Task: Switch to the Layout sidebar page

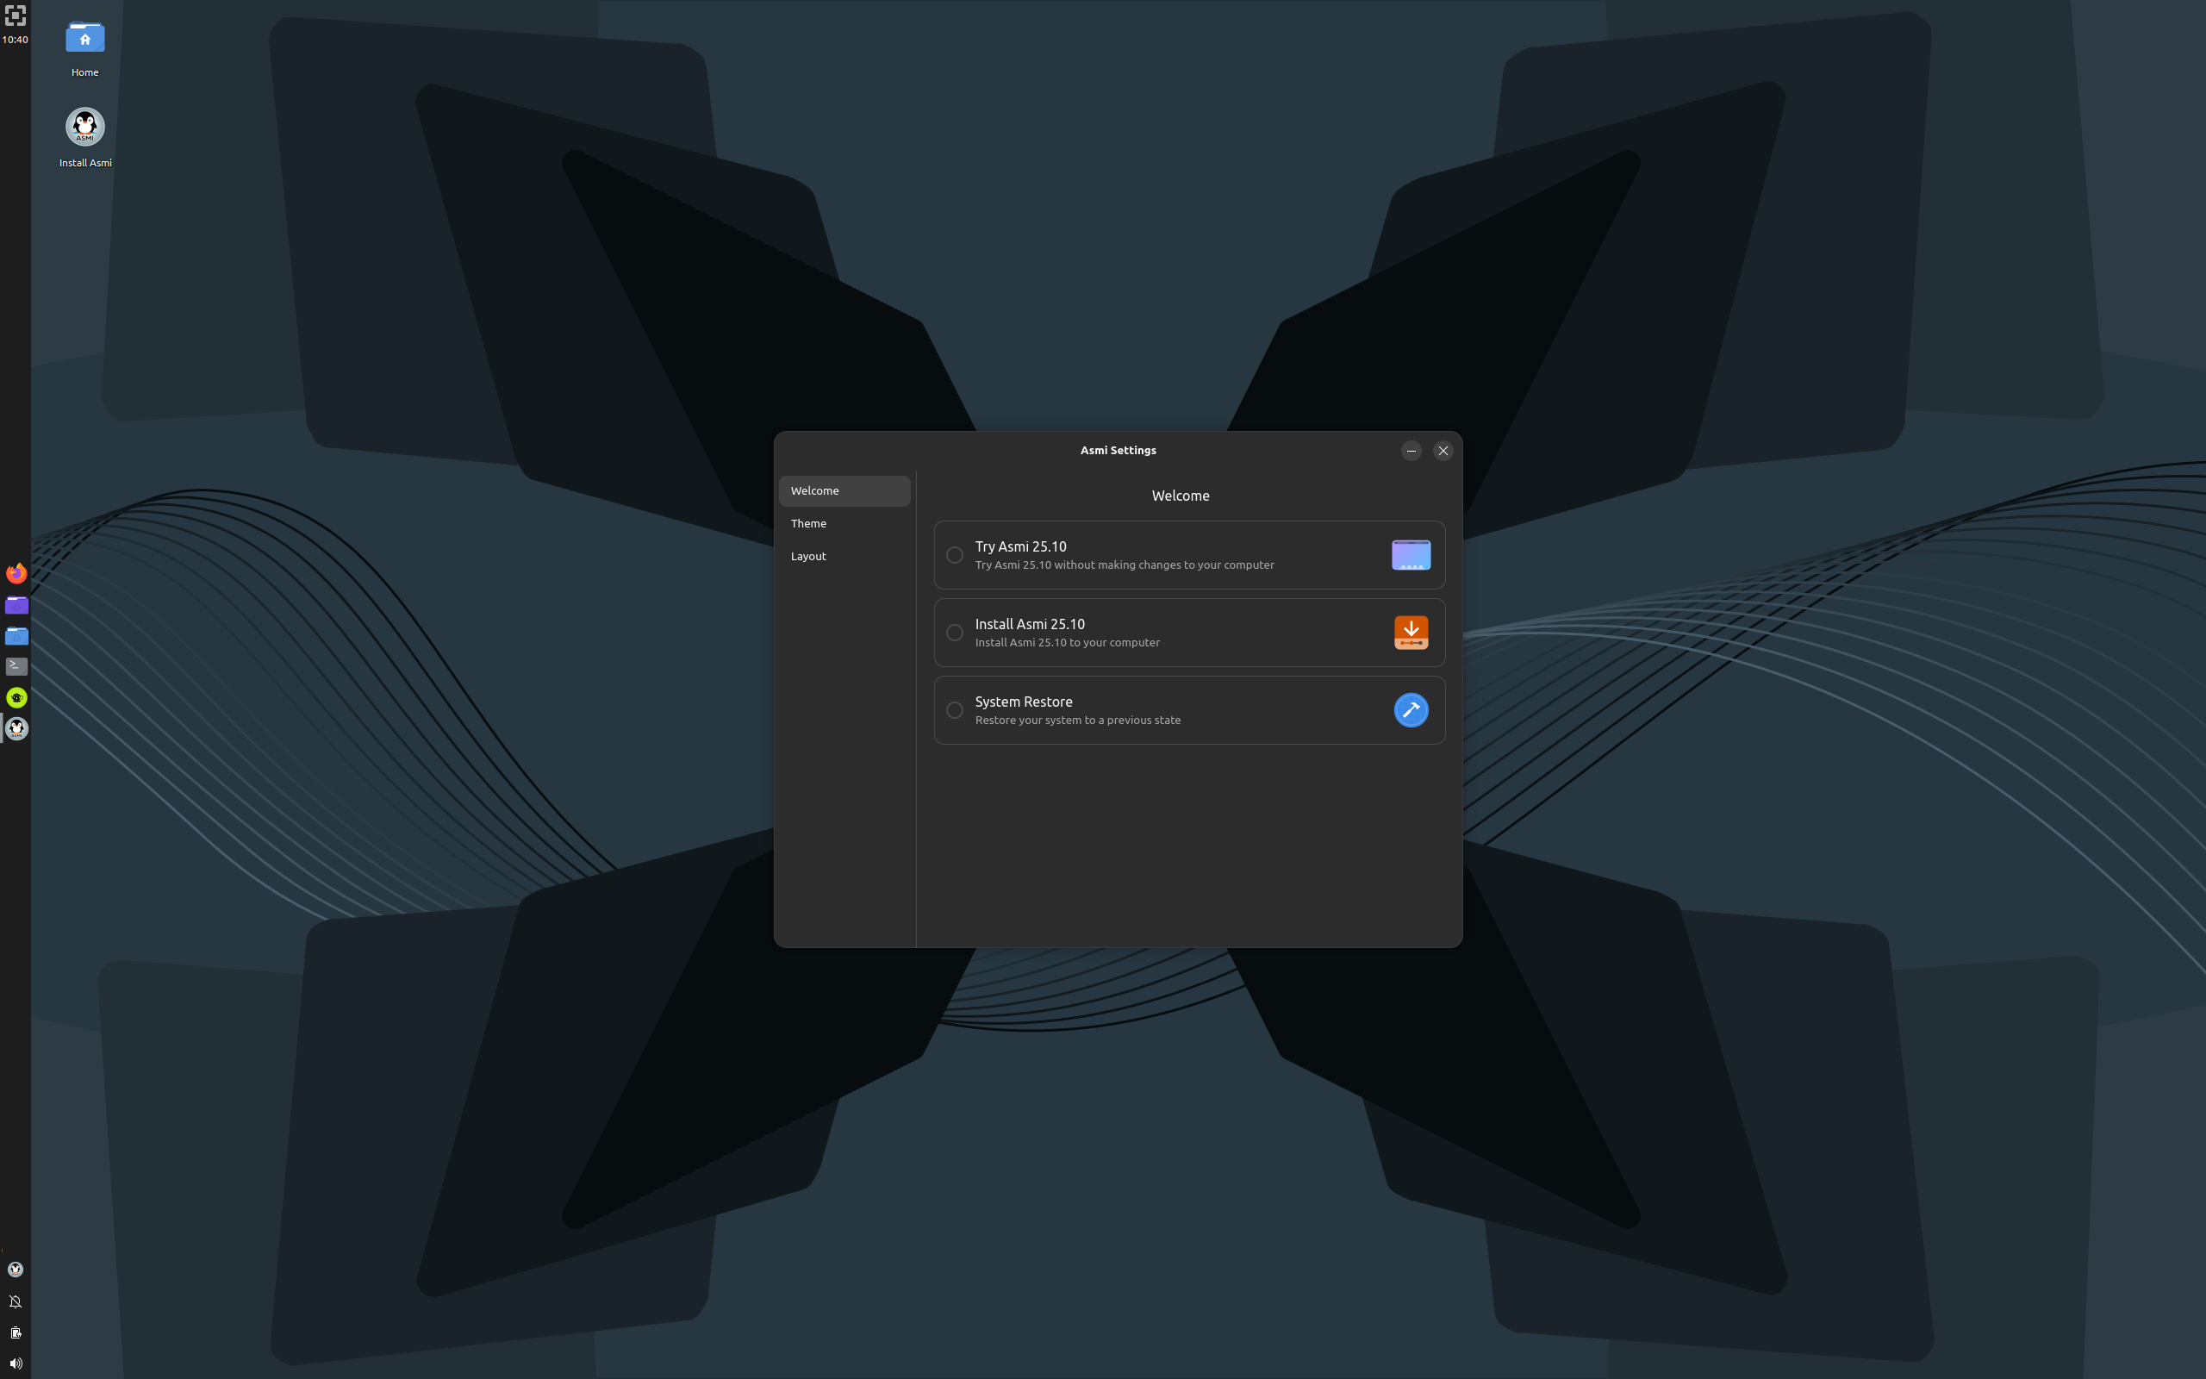Action: click(x=844, y=557)
